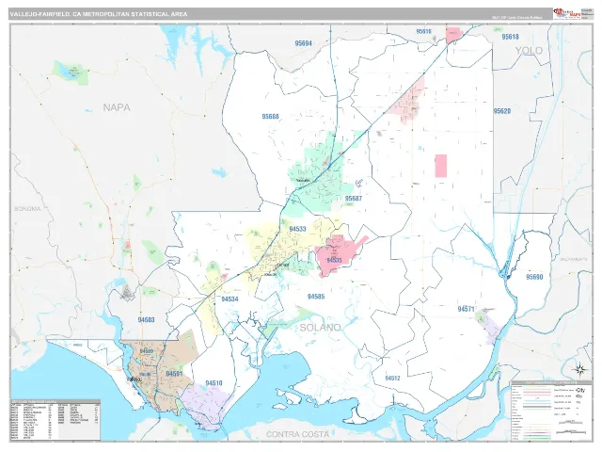Click ZIP code 94535 on red area

(x=334, y=260)
